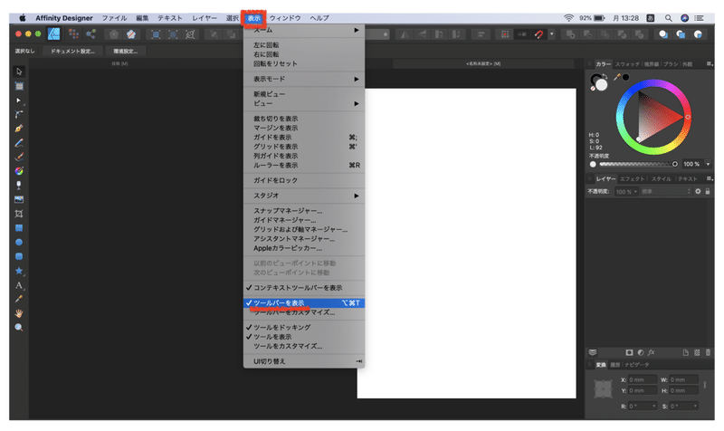Viewport: 724px width, 431px height.
Task: Switch to Export Persona icon
Action: coord(91,34)
